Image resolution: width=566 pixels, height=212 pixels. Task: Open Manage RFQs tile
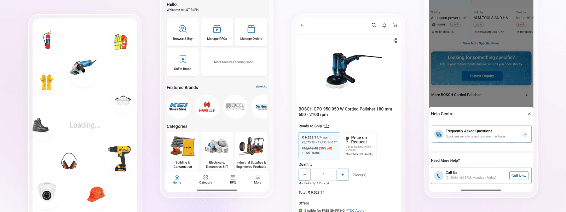tap(217, 32)
